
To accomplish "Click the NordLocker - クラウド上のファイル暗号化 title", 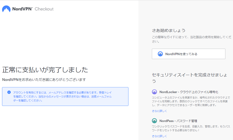I will tap(189, 92).
